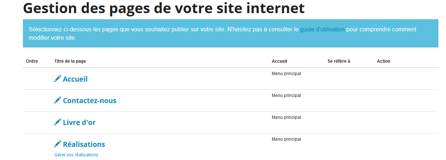The width and height of the screenshot is (446, 160).
Task: Click the Se réfère à column header
Action: tap(339, 61)
